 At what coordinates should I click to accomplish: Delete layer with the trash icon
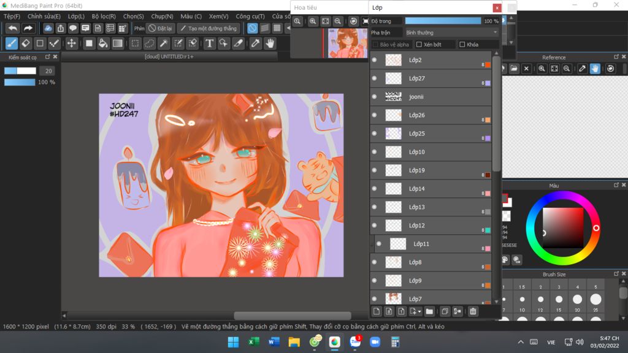[x=473, y=311]
